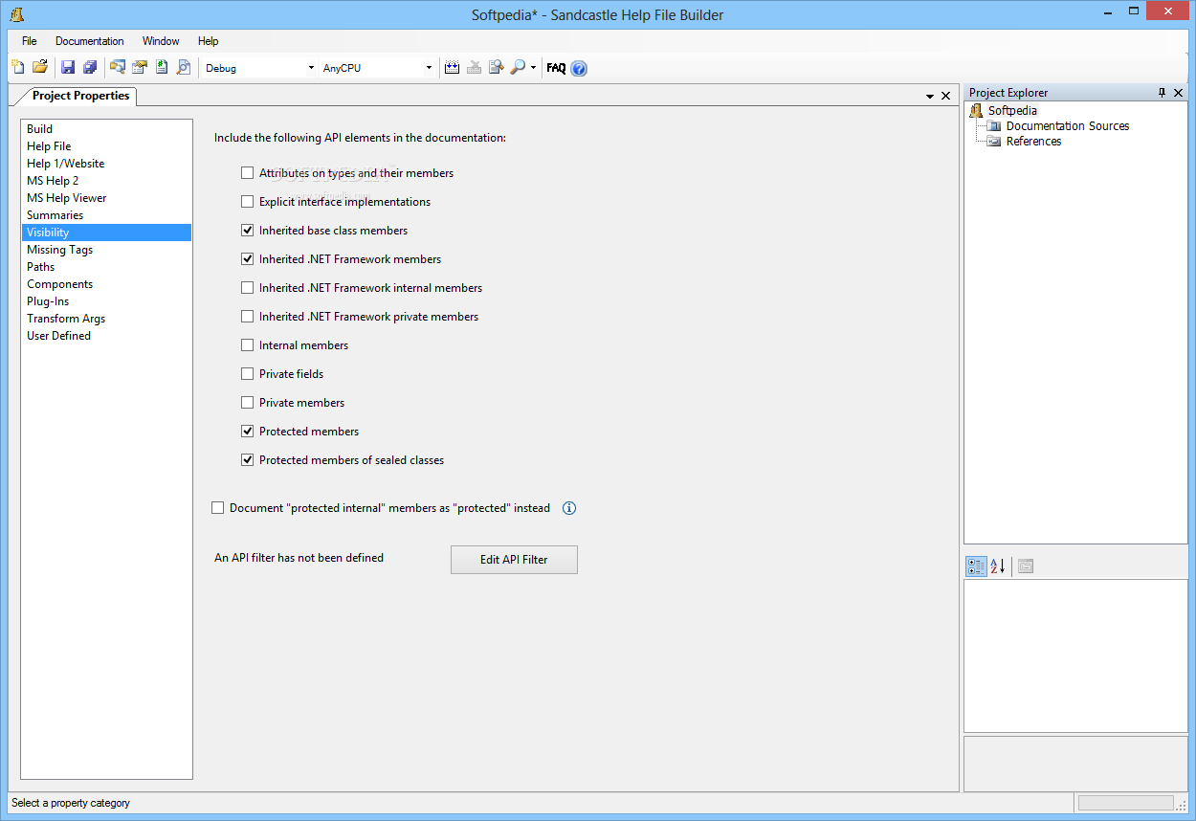Save the project with the floppy icon
The width and height of the screenshot is (1196, 821).
pos(68,67)
